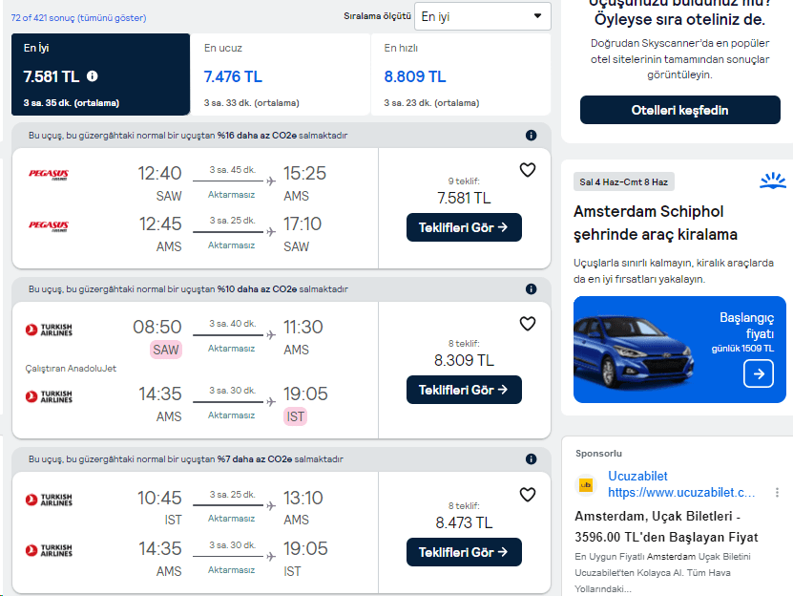Favorite the 8.309 TL Turkish Airlines flight
793x596 pixels.
point(528,324)
